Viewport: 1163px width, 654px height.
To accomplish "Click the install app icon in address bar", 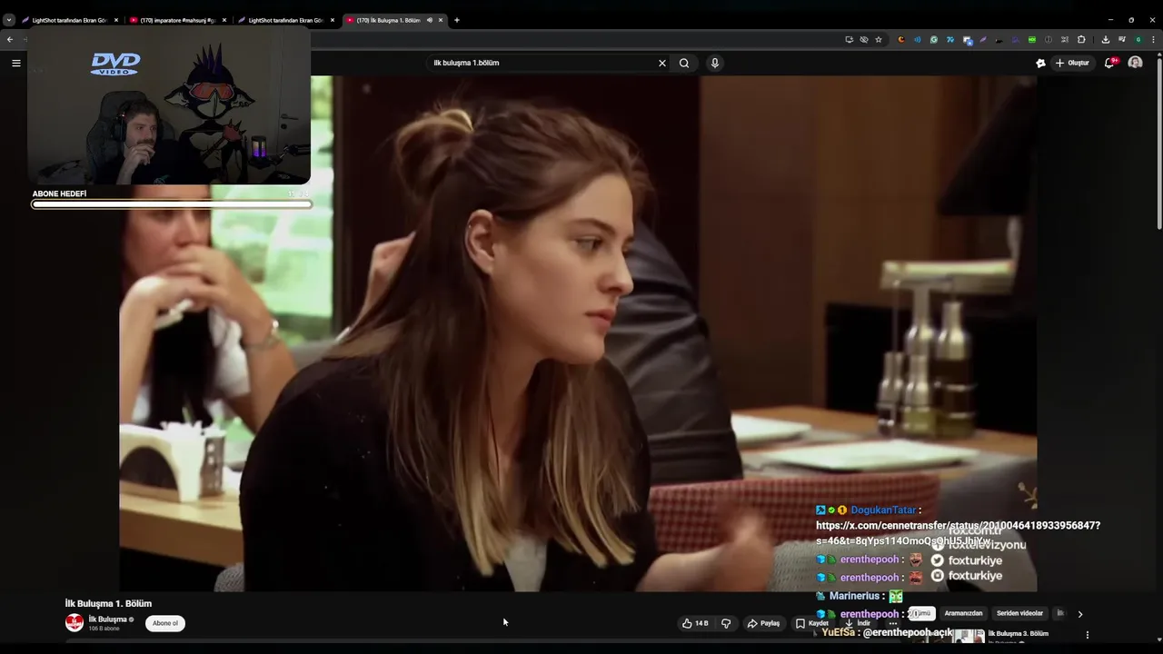I will [x=850, y=39].
